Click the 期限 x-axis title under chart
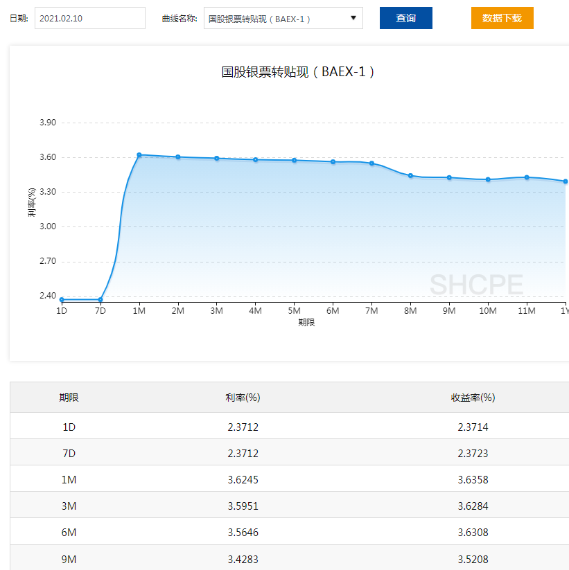569x570 pixels. coord(306,323)
